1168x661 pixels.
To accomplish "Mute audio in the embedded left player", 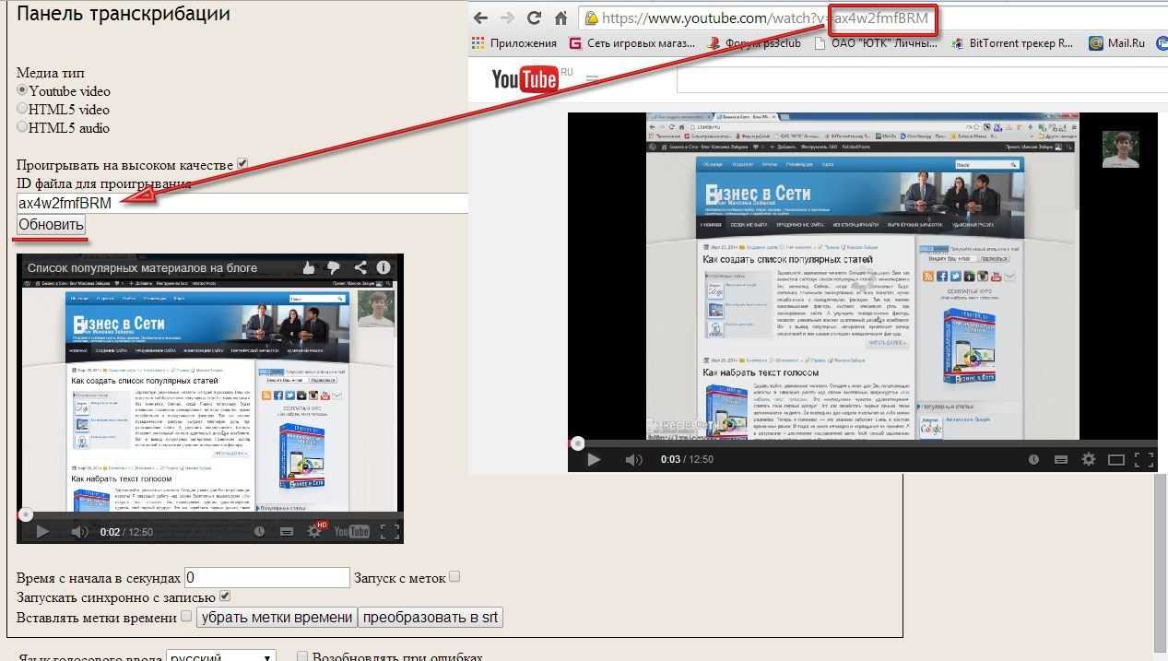I will (79, 531).
